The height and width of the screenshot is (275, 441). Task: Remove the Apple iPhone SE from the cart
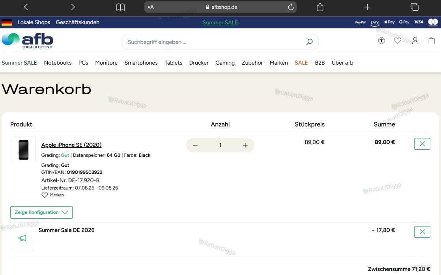coord(422,144)
